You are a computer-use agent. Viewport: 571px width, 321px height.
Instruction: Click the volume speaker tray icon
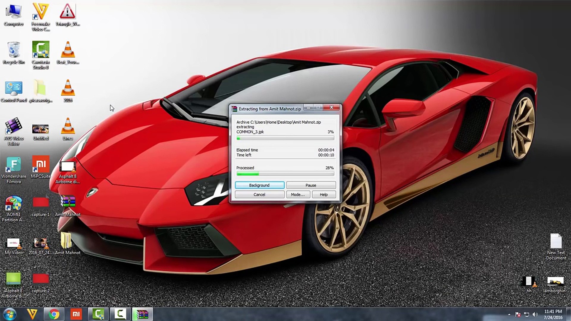coord(535,314)
